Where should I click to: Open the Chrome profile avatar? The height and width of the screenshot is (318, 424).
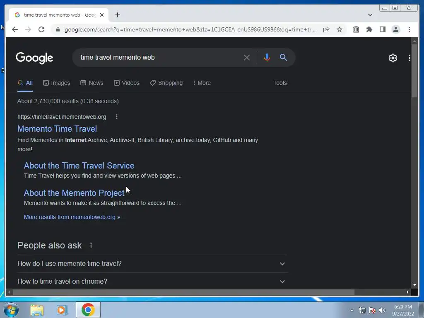pos(395,29)
